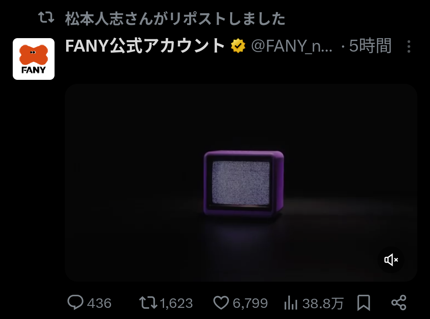Click the 6,799 likes count
This screenshot has width=430, height=319.
[250, 303]
